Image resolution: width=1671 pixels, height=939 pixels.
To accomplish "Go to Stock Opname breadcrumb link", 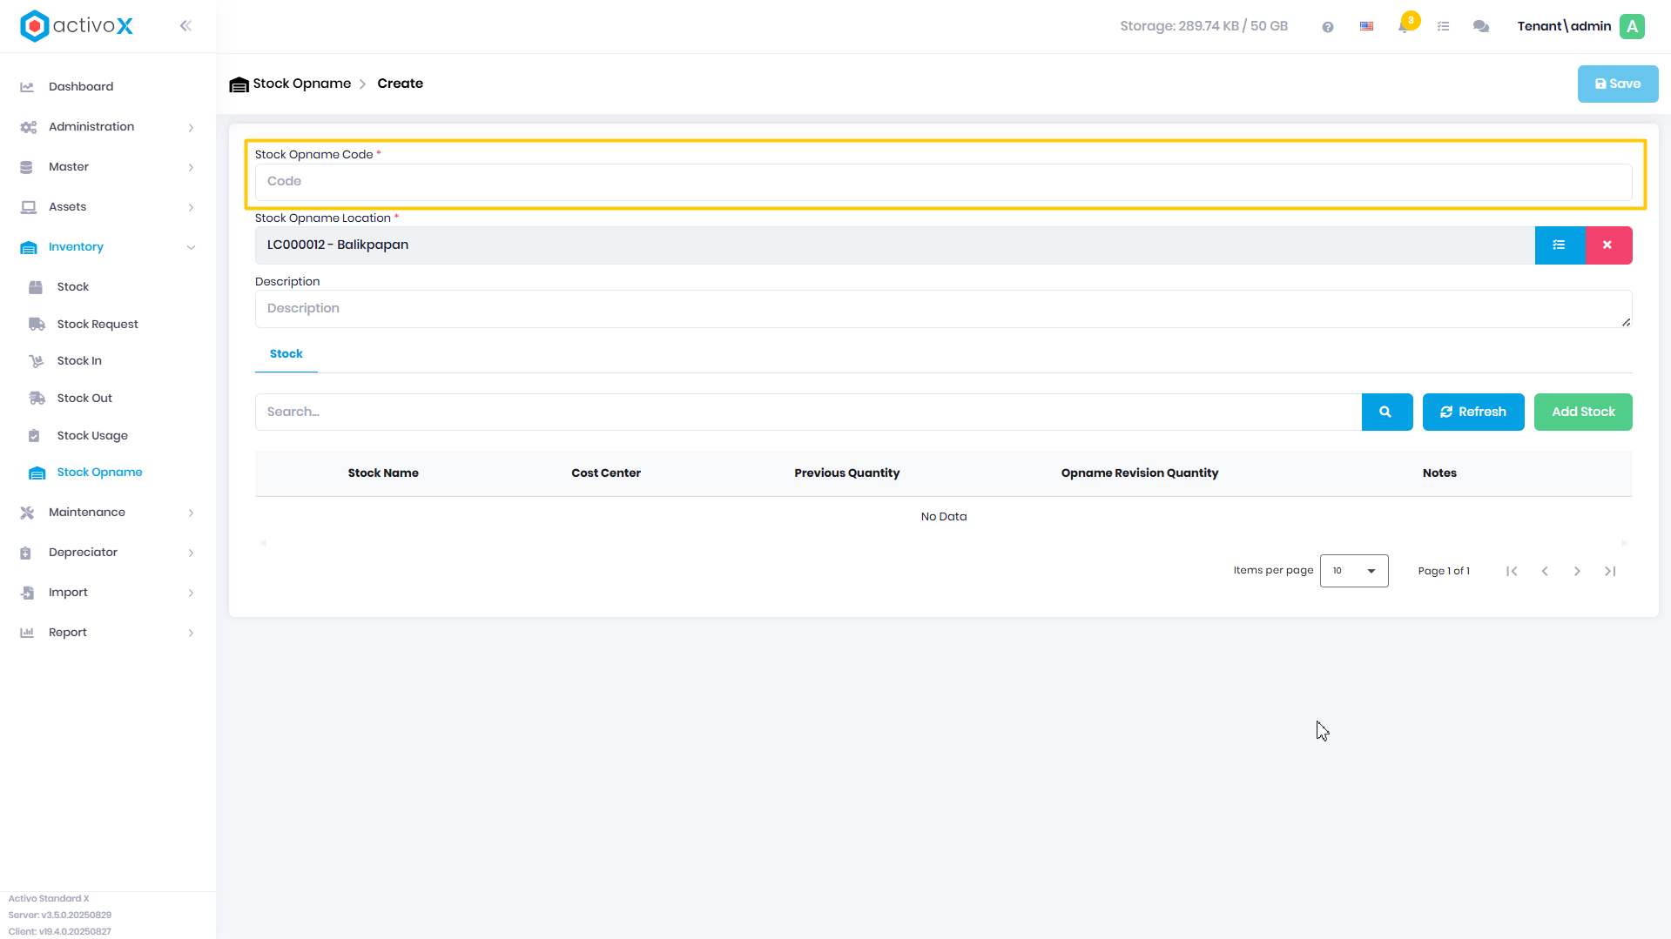I will [x=301, y=84].
